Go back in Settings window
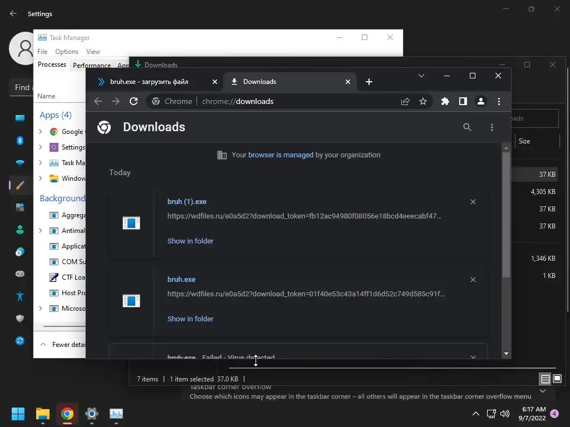This screenshot has width=570, height=427. [x=13, y=13]
